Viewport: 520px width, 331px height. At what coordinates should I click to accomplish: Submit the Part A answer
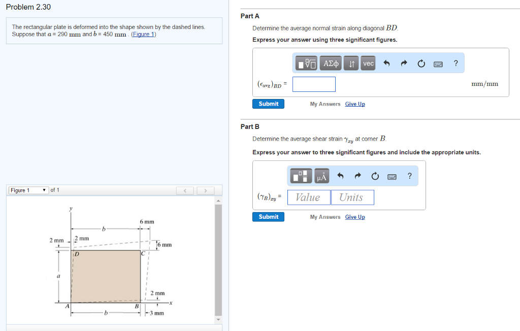tap(268, 104)
